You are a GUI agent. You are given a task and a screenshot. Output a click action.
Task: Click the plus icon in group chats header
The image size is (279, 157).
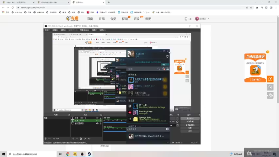pyautogui.click(x=167, y=129)
